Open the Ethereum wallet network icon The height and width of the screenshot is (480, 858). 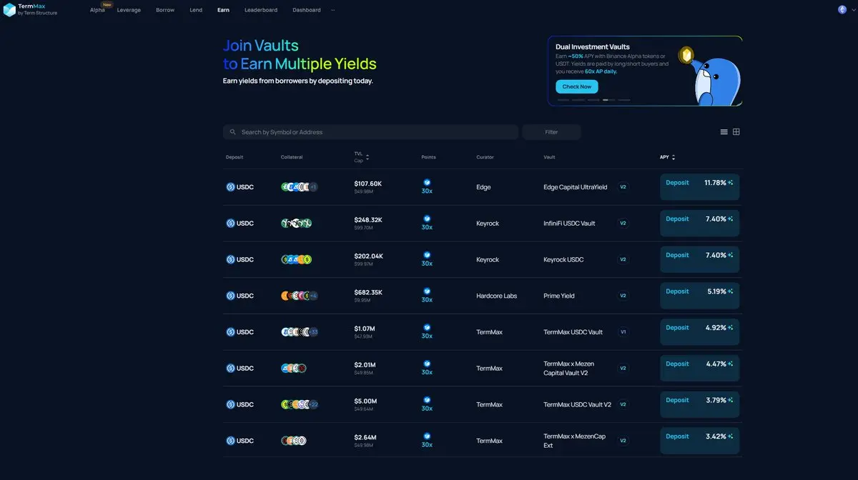[x=842, y=9]
